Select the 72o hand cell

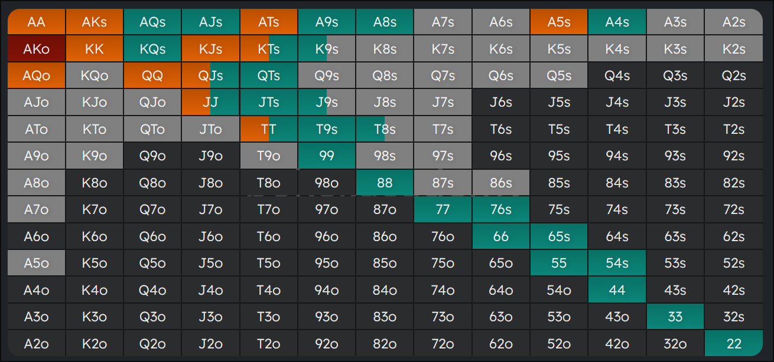pos(443,344)
